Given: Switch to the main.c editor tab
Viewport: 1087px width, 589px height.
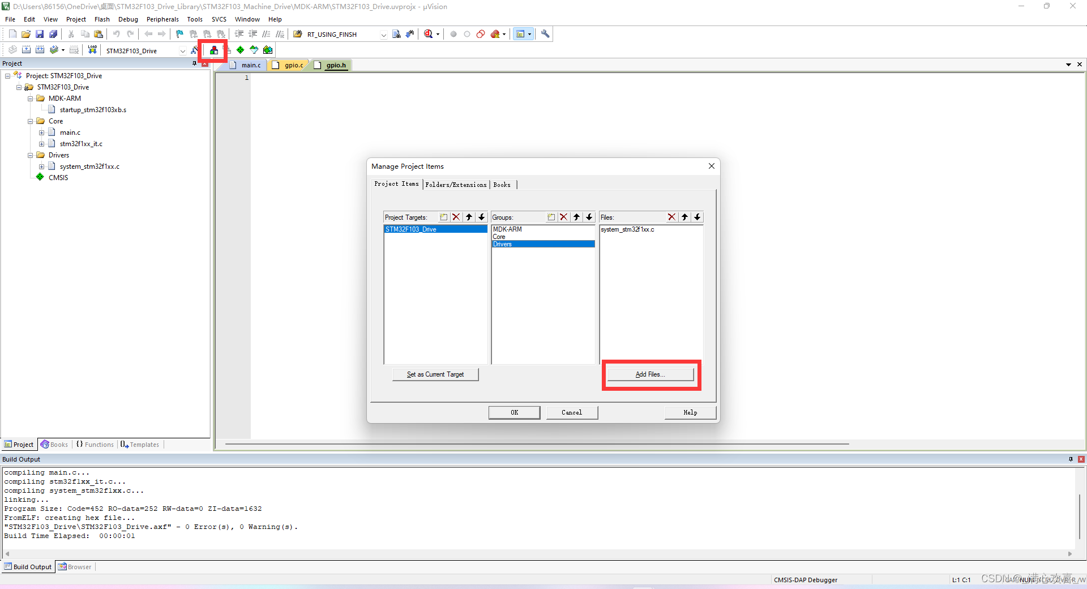Looking at the screenshot, I should tap(246, 65).
